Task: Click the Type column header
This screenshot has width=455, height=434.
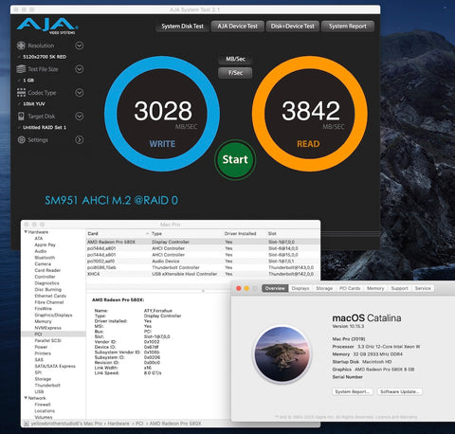Action: [156, 233]
